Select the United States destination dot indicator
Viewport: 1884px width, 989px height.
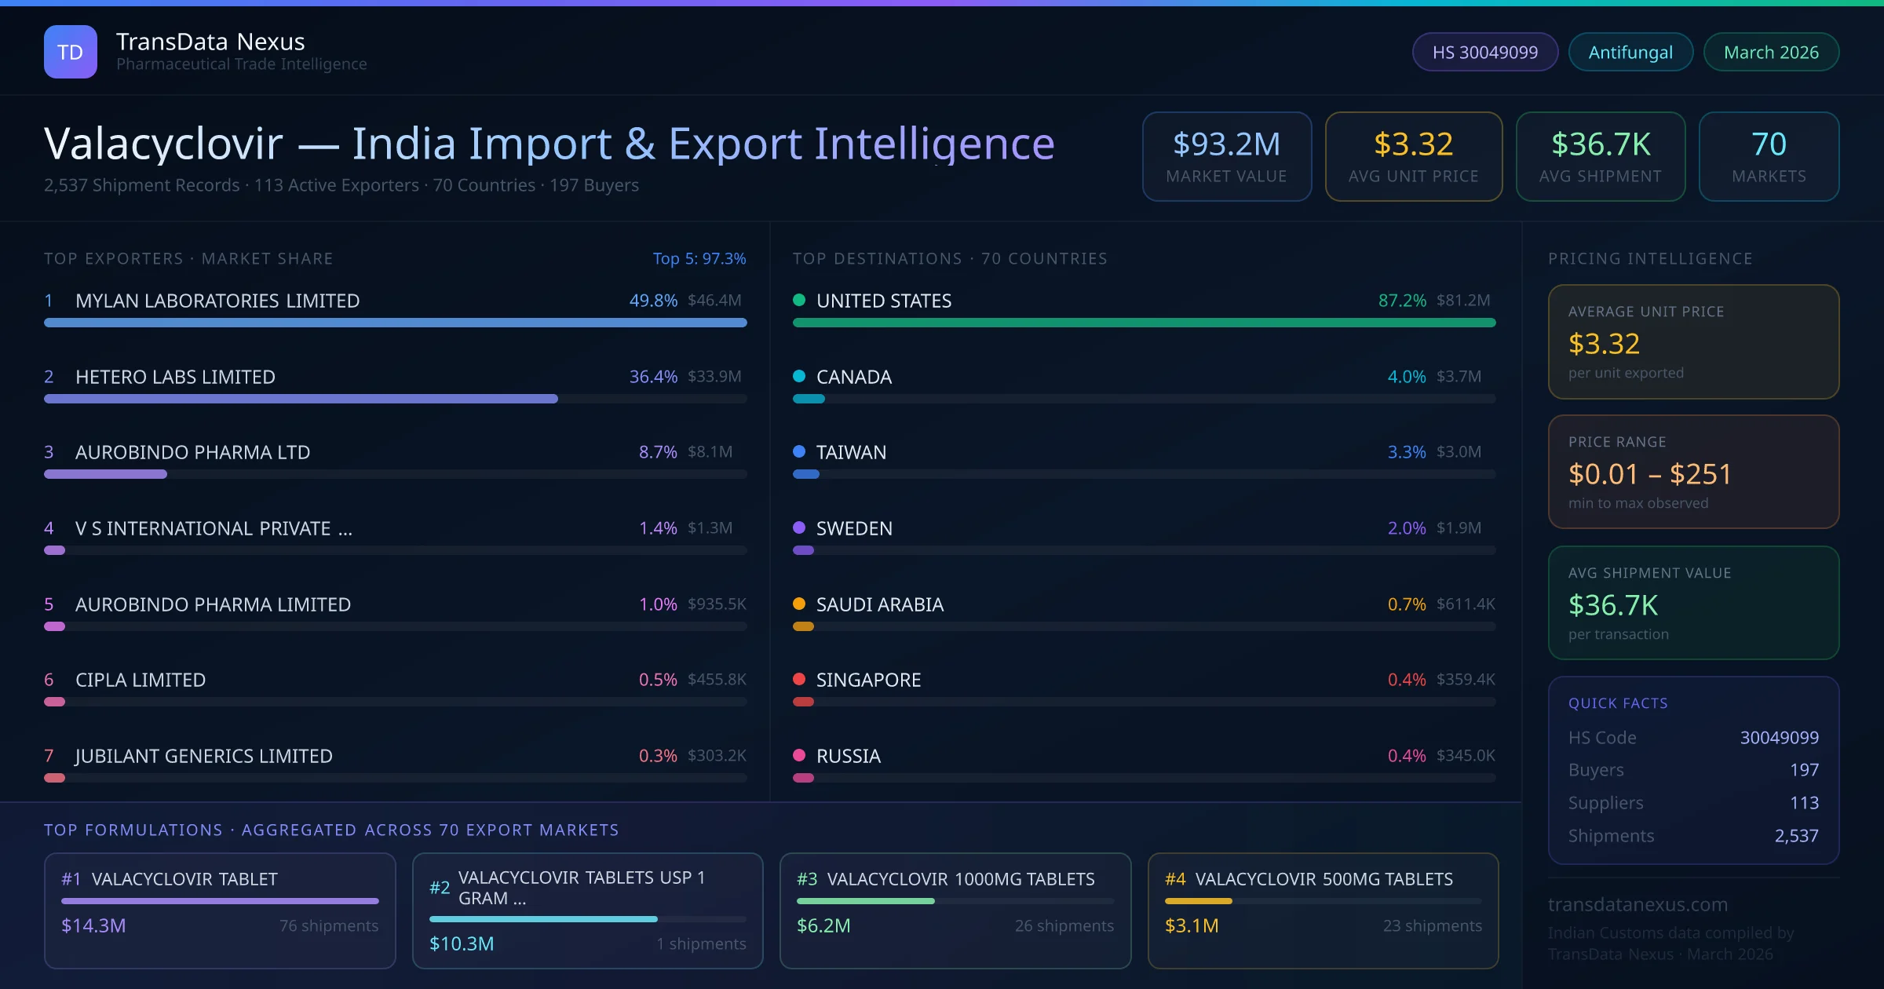tap(799, 300)
